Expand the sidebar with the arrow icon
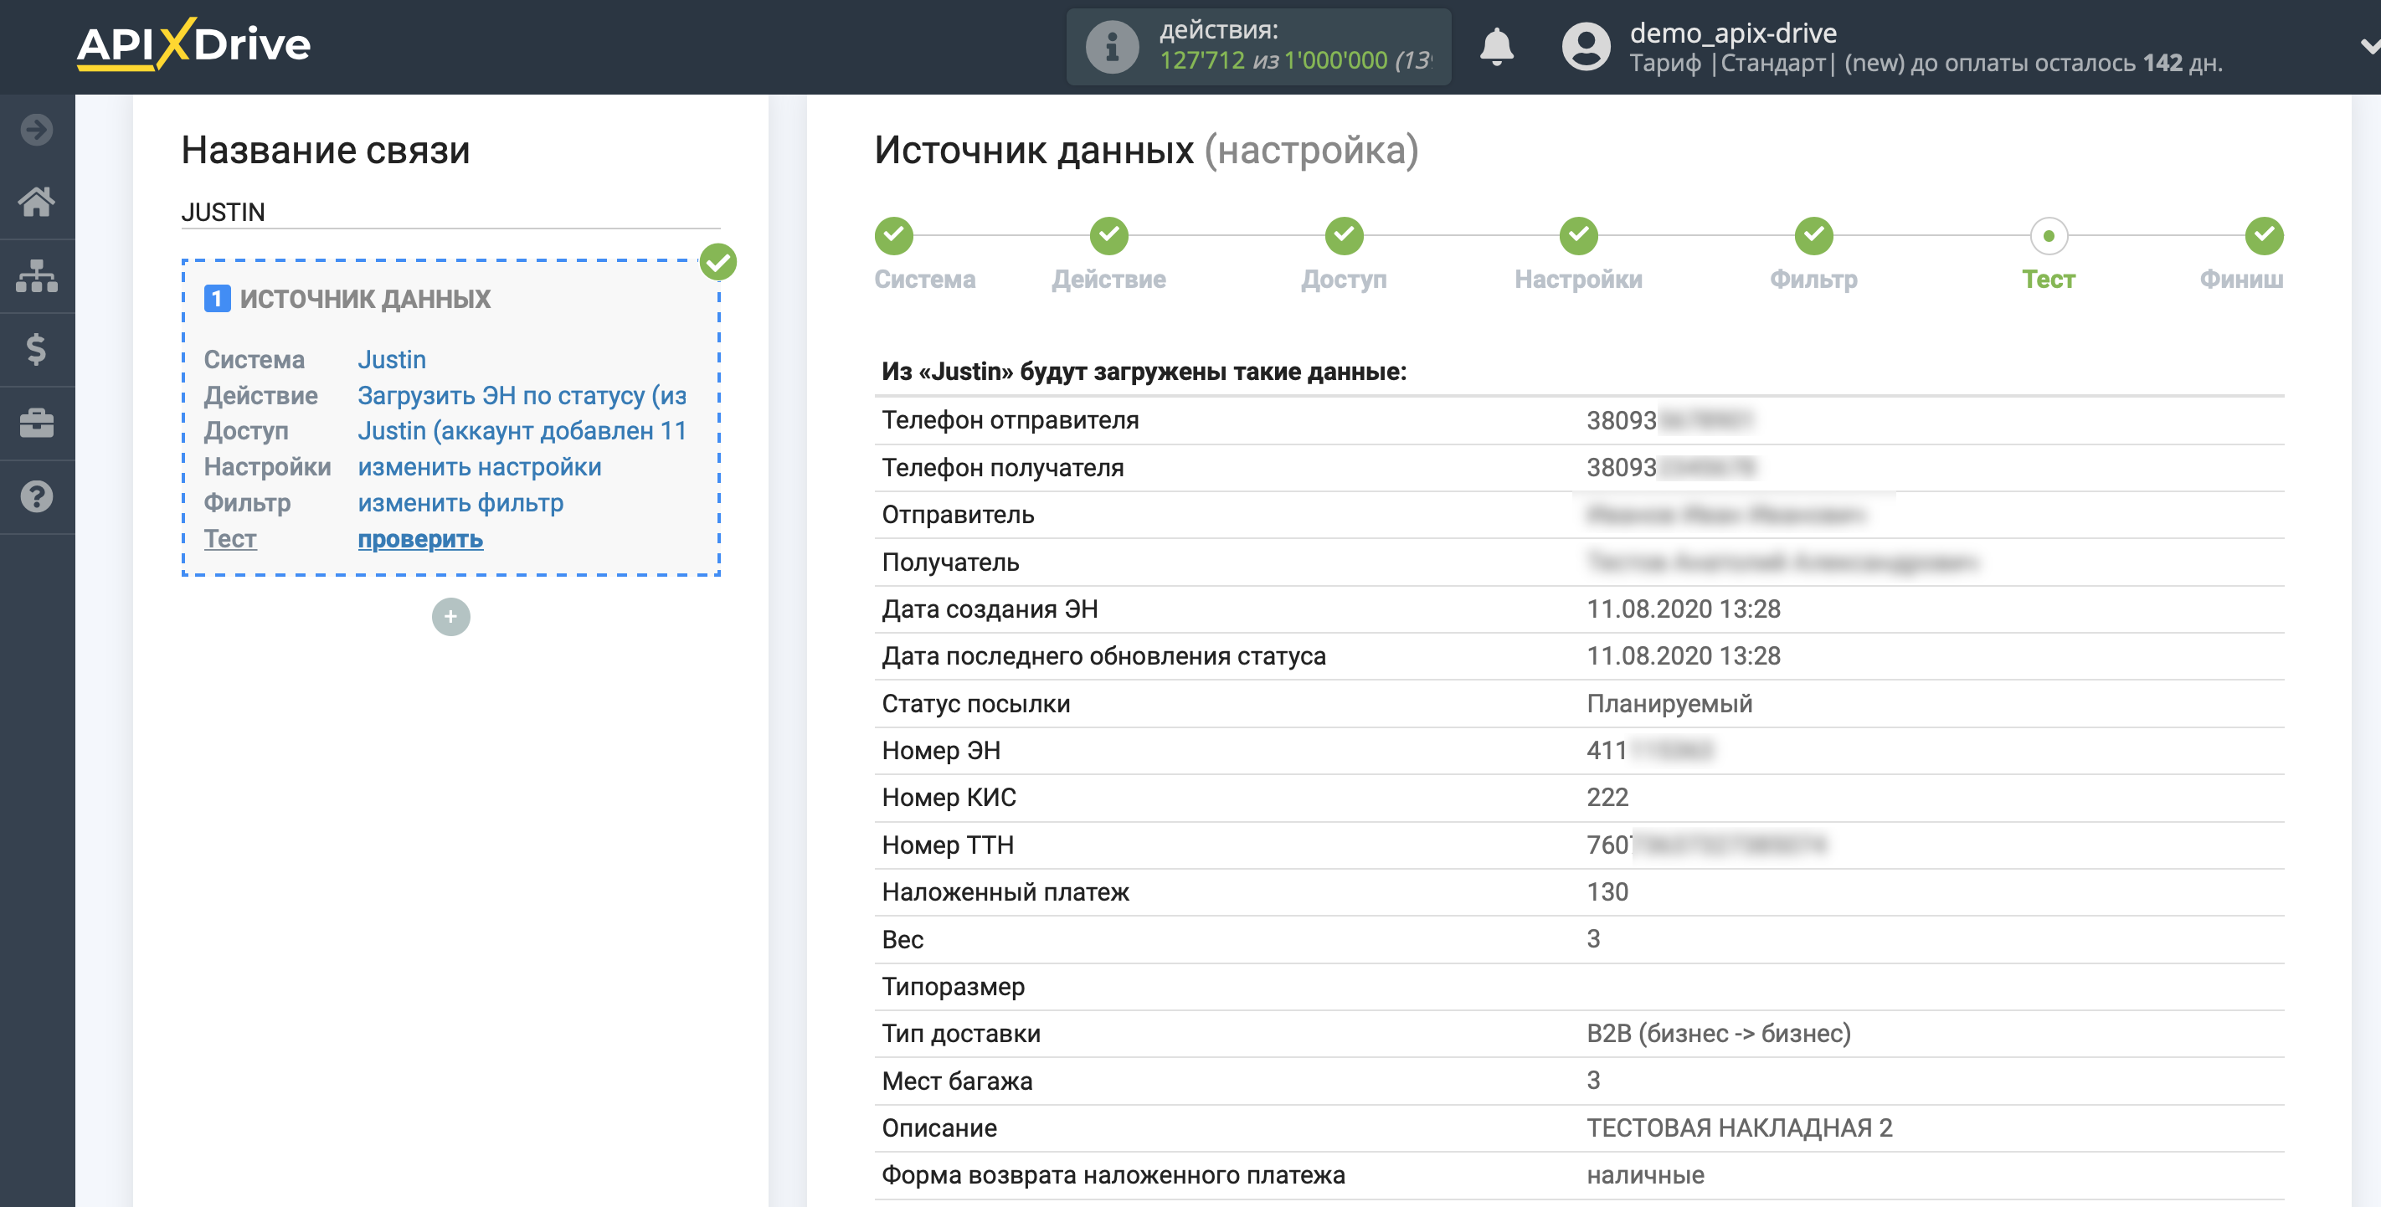Screen dimensions: 2381x1207 37,130
